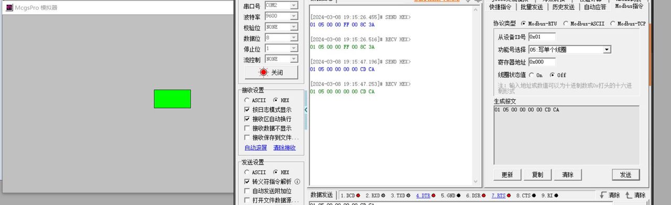Open the 校验位 NONE dropdown
671x205 pixels.
[x=294, y=27]
